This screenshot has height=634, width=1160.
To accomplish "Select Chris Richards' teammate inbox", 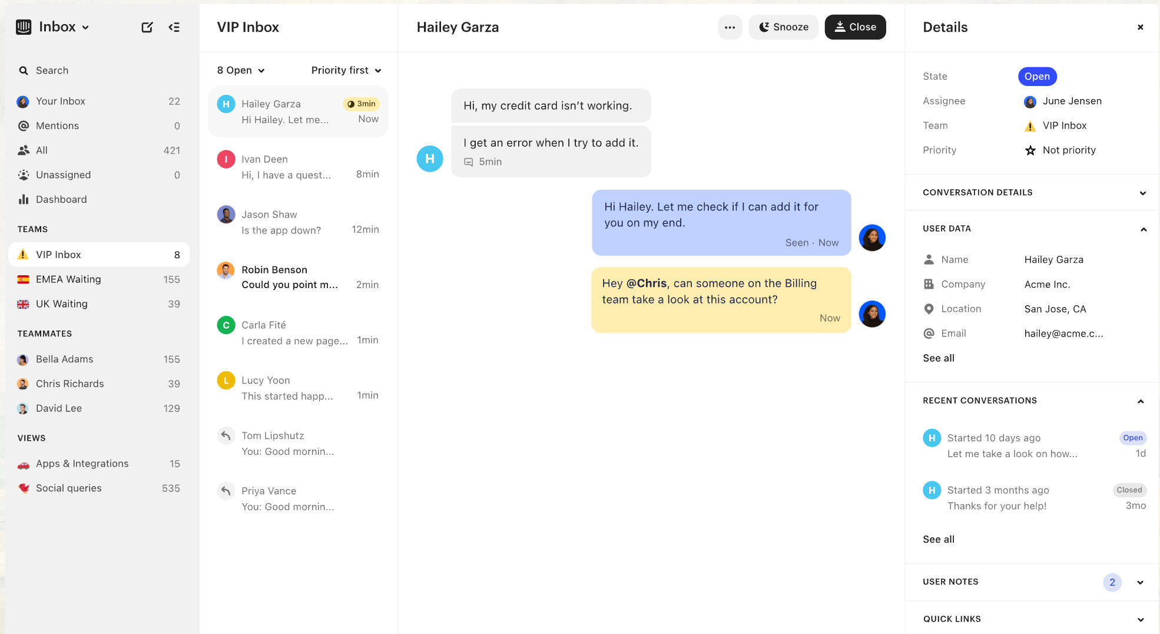I will (x=69, y=384).
